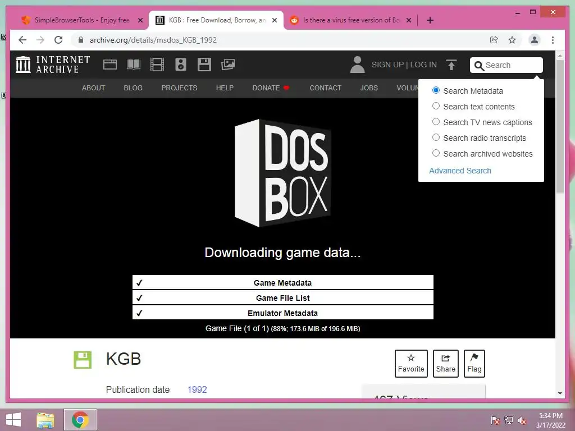575x431 pixels.
Task: Click the Favorite button
Action: pyautogui.click(x=411, y=364)
